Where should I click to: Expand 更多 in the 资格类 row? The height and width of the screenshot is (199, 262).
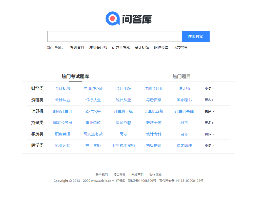tap(209, 100)
